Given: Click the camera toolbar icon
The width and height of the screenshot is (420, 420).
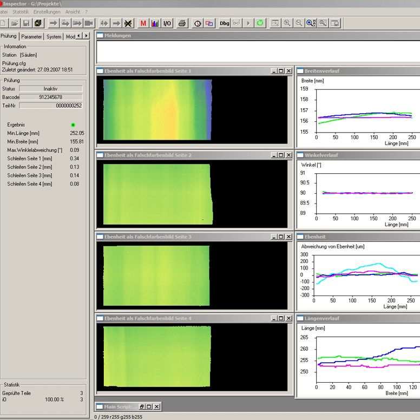Looking at the screenshot, I should pyautogui.click(x=89, y=23).
